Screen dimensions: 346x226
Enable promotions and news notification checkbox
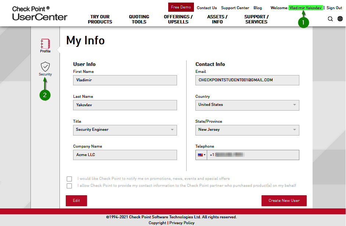(x=69, y=179)
